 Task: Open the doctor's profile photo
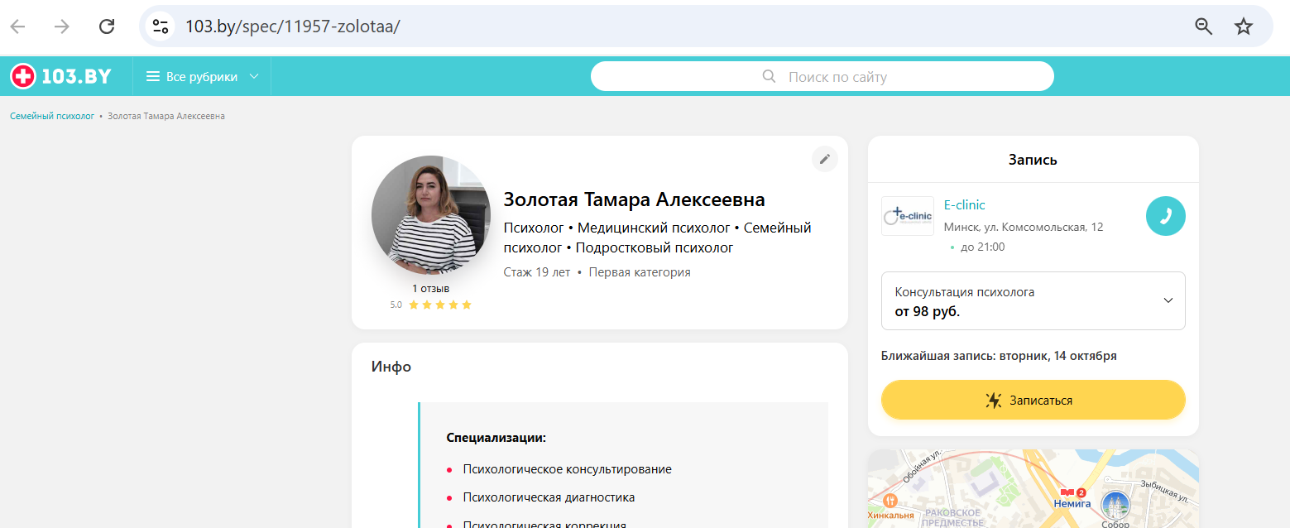coord(431,216)
